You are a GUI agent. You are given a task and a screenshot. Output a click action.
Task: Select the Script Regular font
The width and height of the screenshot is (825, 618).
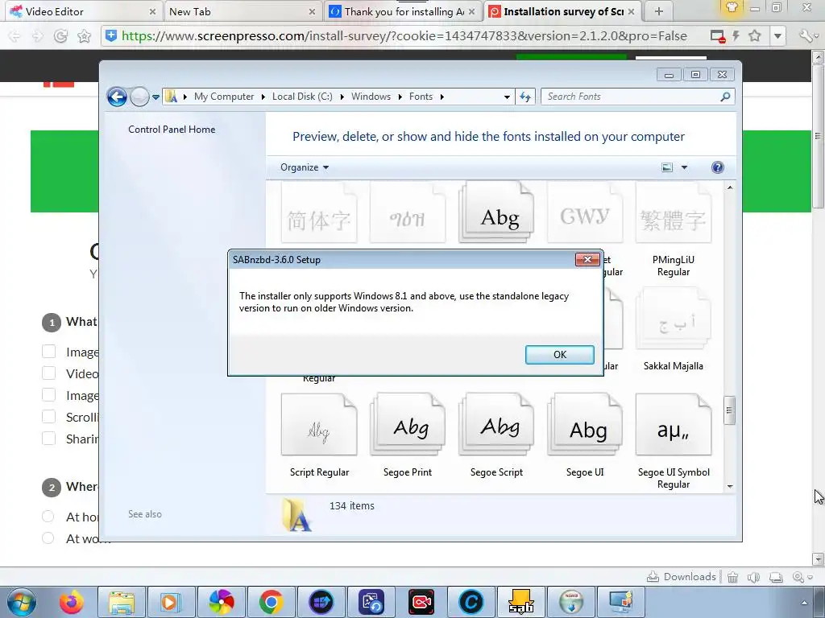(319, 435)
